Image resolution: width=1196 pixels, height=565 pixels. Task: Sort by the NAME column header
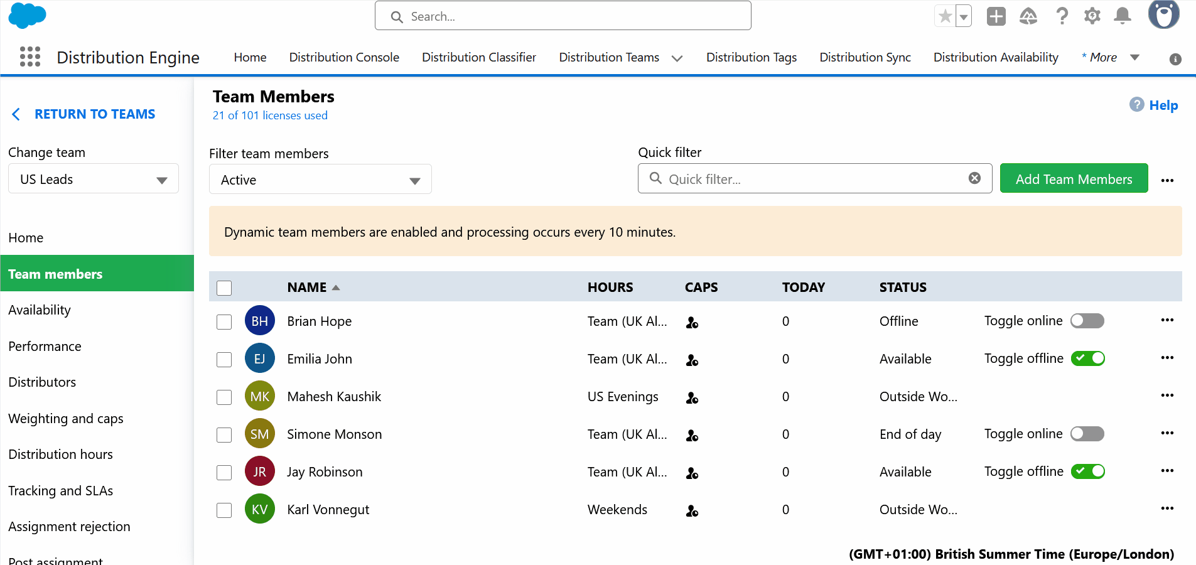(313, 288)
